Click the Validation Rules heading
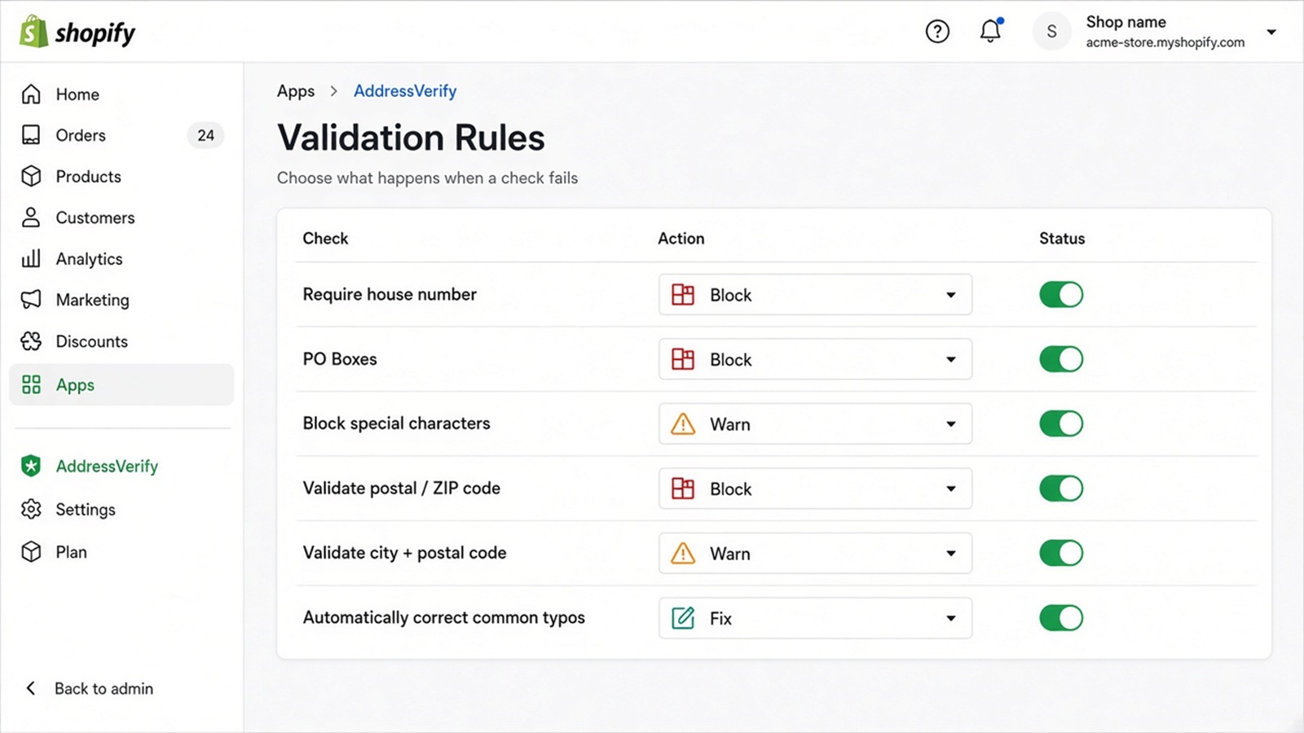The image size is (1304, 733). [411, 138]
